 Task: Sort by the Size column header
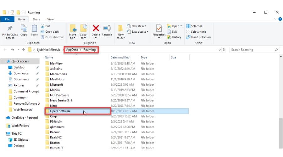pos(173,57)
